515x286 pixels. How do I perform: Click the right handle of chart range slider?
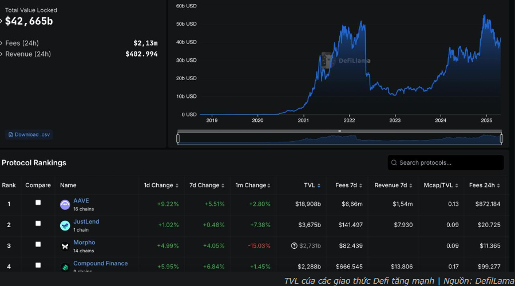pyautogui.click(x=501, y=138)
